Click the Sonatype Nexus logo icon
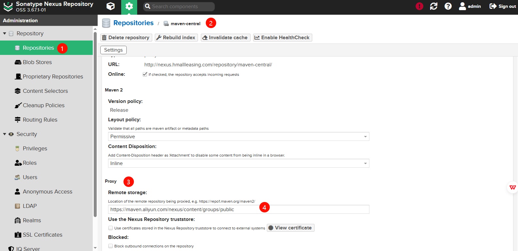The height and width of the screenshot is (251, 518). 8,7
